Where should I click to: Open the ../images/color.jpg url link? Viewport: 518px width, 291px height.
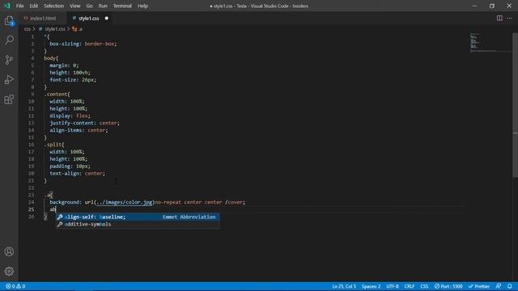coord(124,202)
